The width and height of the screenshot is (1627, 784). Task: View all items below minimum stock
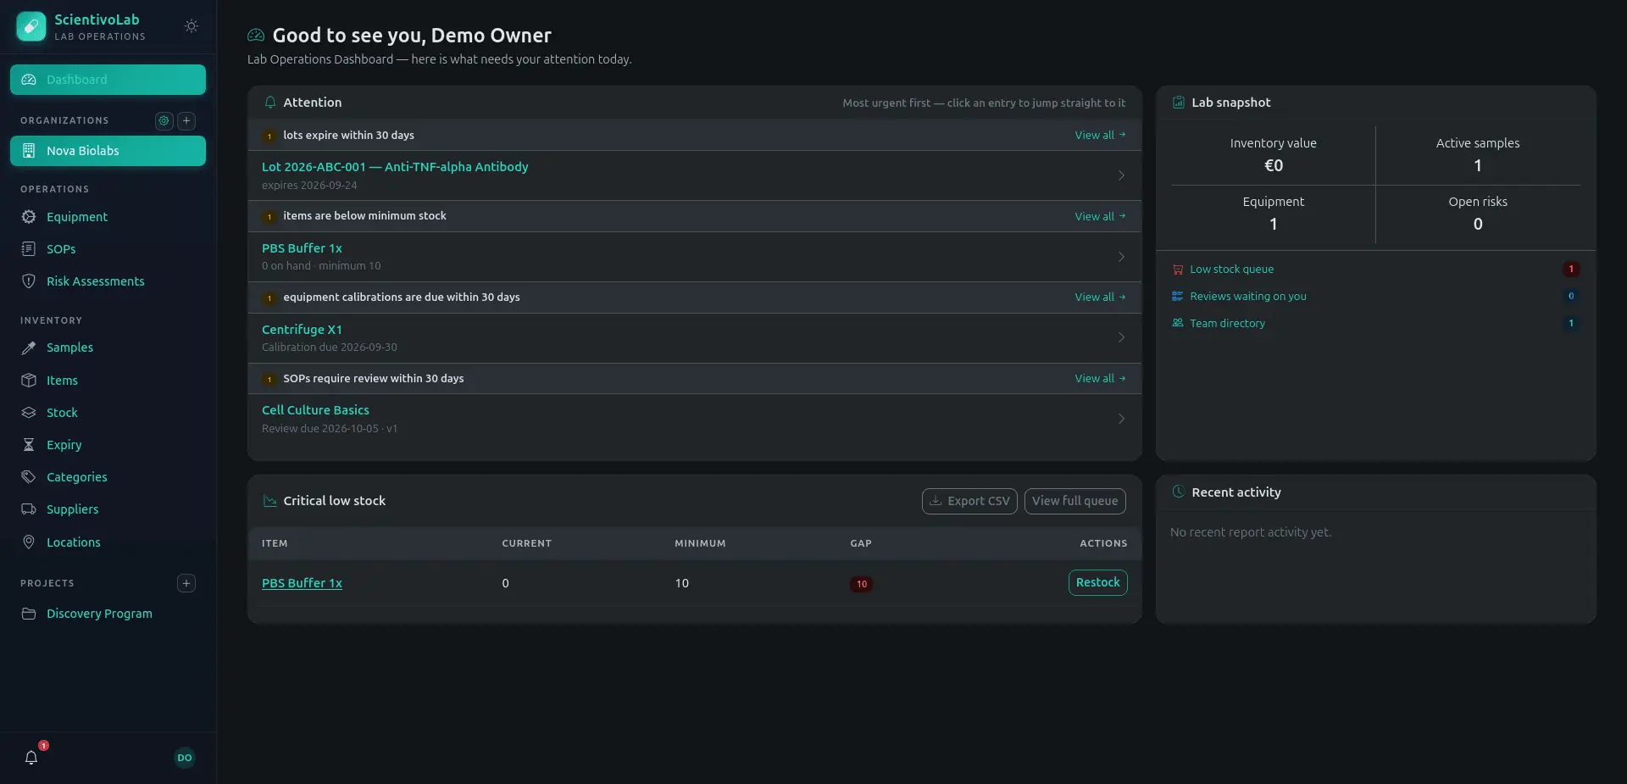(1100, 216)
